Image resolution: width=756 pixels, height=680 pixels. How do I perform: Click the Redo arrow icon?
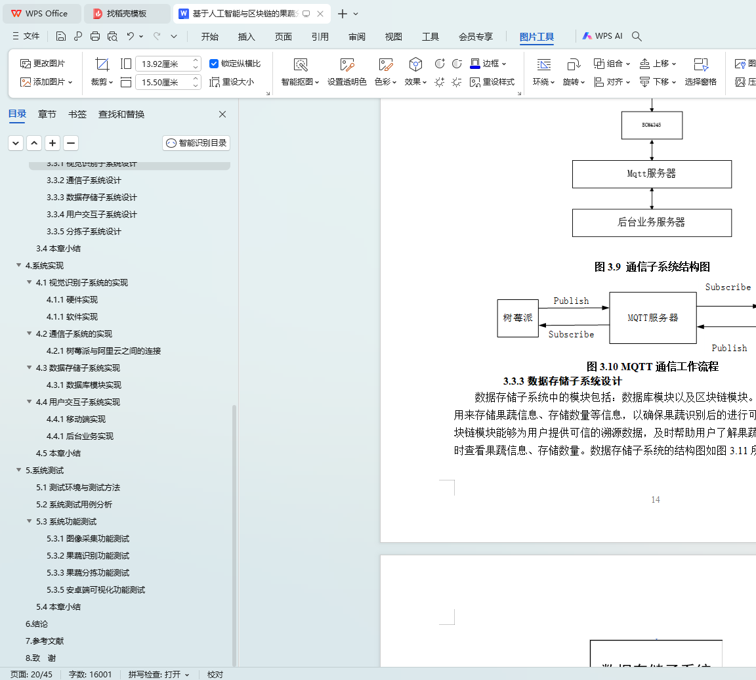click(x=157, y=36)
